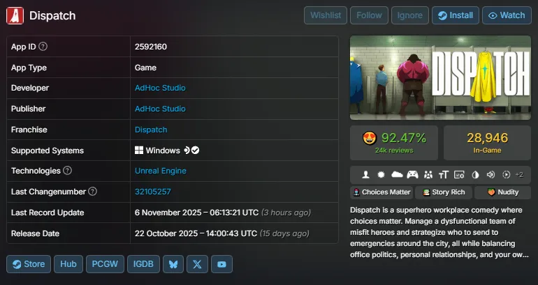Click the controller support gamepad icon
538x285 pixels.
pyautogui.click(x=412, y=175)
